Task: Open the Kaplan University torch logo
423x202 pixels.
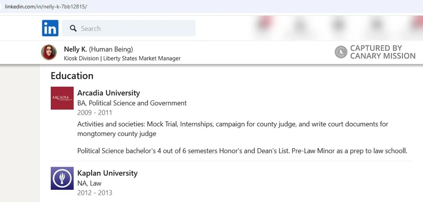Action: click(62, 178)
